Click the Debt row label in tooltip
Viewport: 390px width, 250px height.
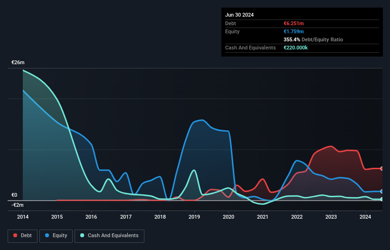point(230,23)
